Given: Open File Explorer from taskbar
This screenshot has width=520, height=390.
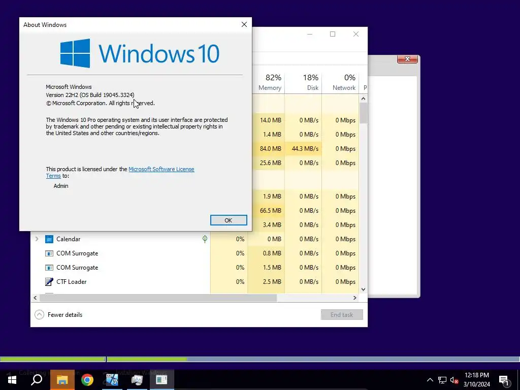Looking at the screenshot, I should click(62, 380).
